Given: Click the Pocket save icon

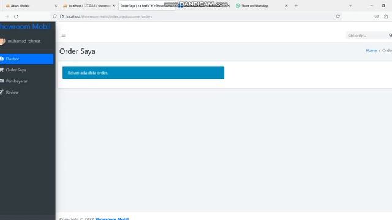Looking at the screenshot, I should tap(377, 16).
